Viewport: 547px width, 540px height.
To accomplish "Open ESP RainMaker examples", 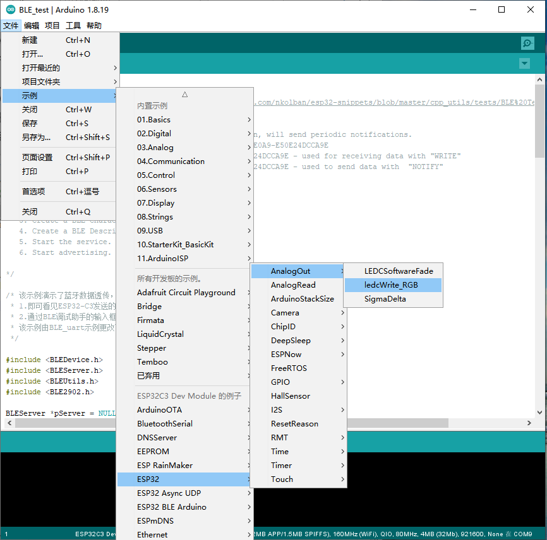I will [184, 466].
